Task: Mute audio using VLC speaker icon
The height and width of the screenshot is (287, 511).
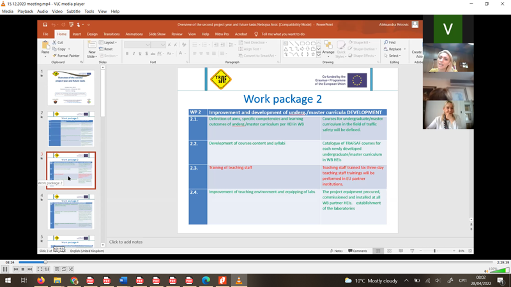Action: [486, 271]
